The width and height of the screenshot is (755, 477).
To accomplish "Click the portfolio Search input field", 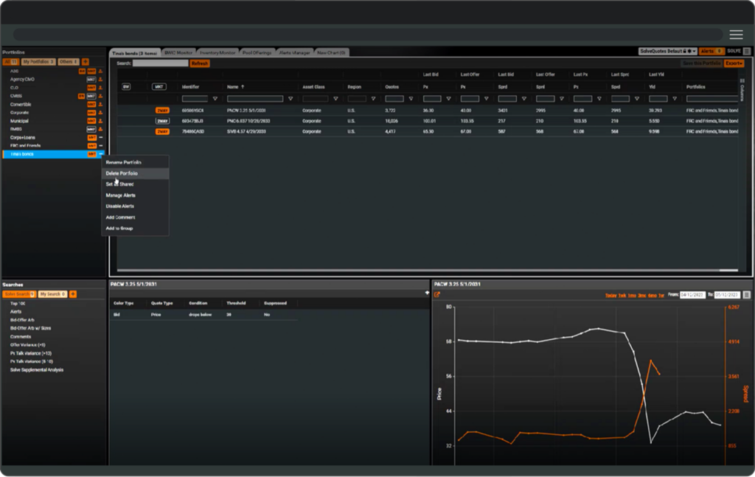I will pos(161,64).
